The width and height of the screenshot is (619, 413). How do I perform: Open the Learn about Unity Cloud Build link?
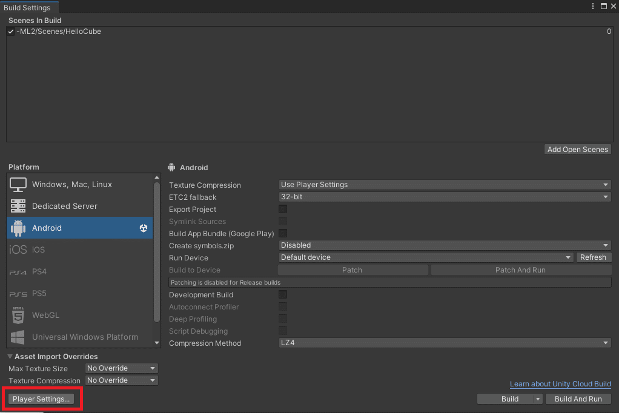pyautogui.click(x=560, y=384)
